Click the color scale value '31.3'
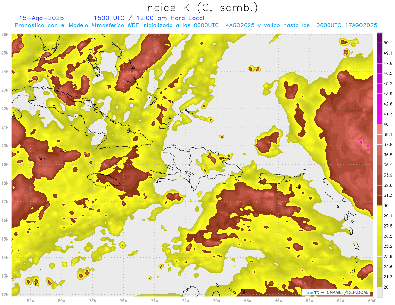Screen dimensions: 395x305 [388, 195]
